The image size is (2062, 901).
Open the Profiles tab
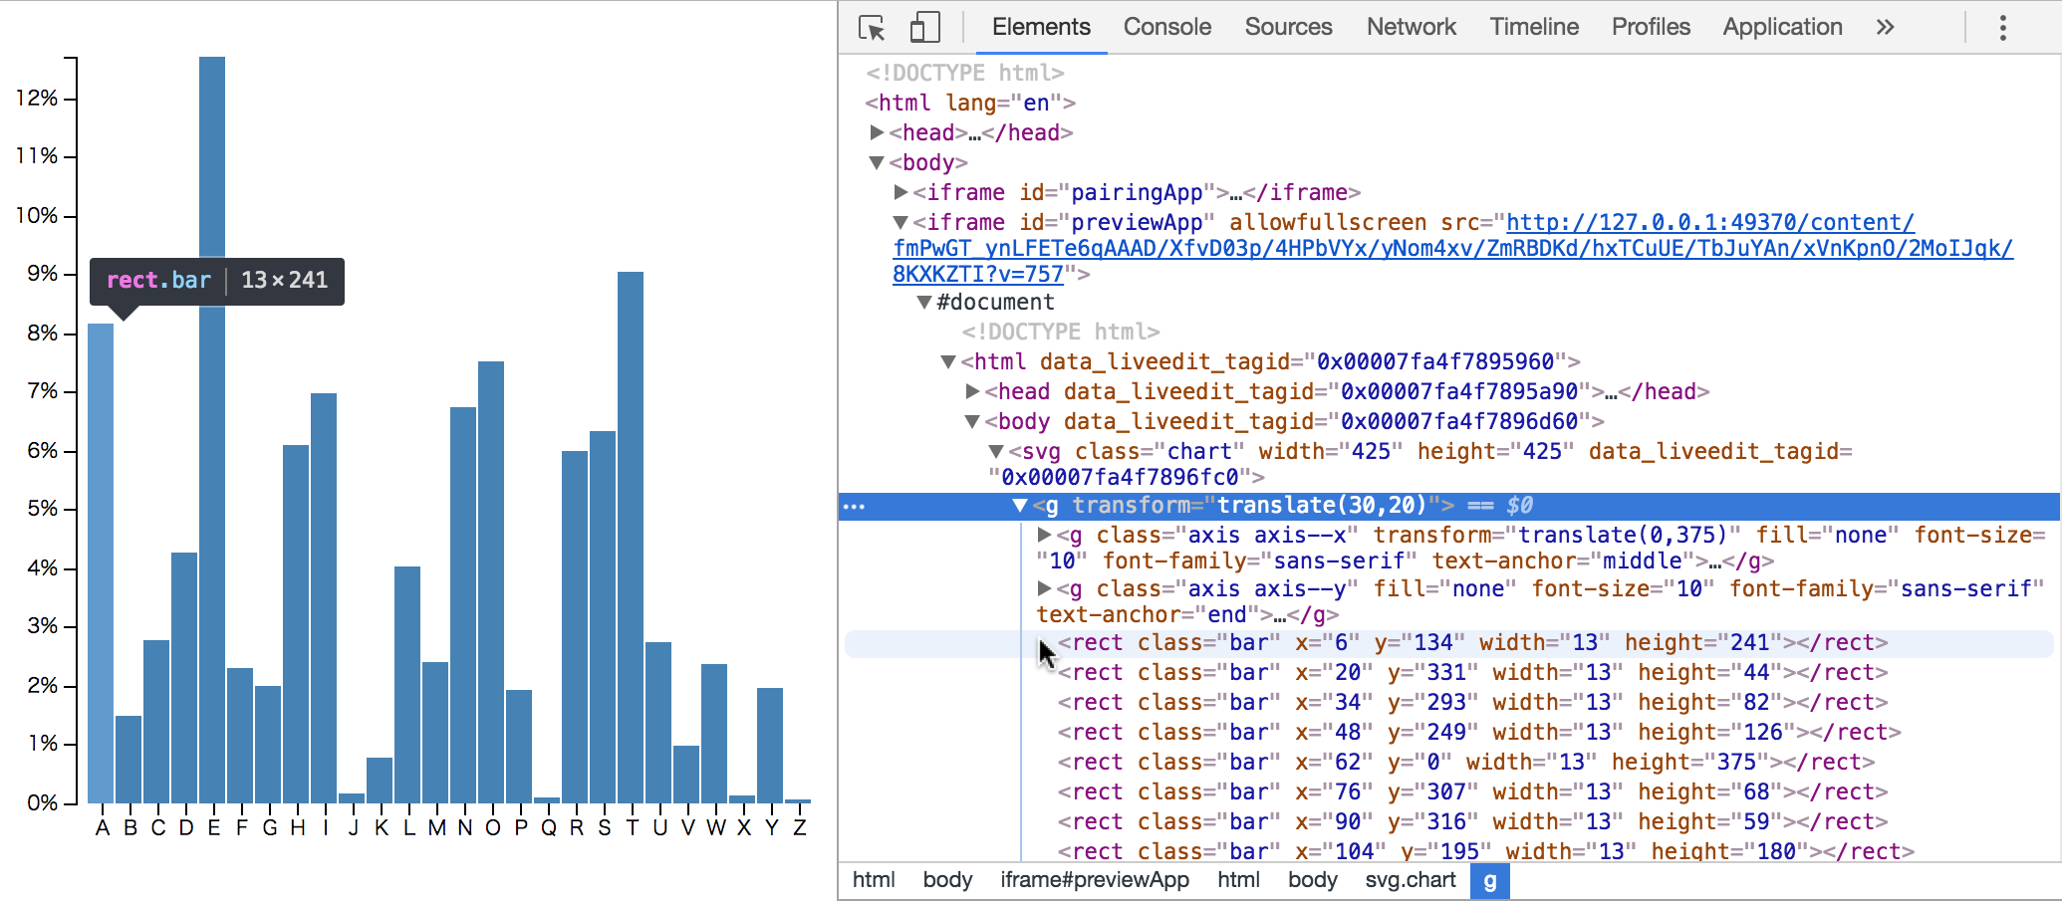tap(1651, 27)
